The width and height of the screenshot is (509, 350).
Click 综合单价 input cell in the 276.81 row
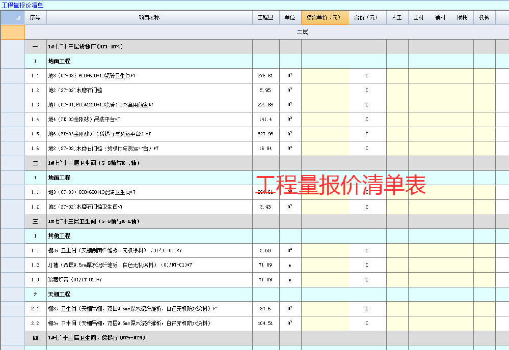tap(325, 76)
